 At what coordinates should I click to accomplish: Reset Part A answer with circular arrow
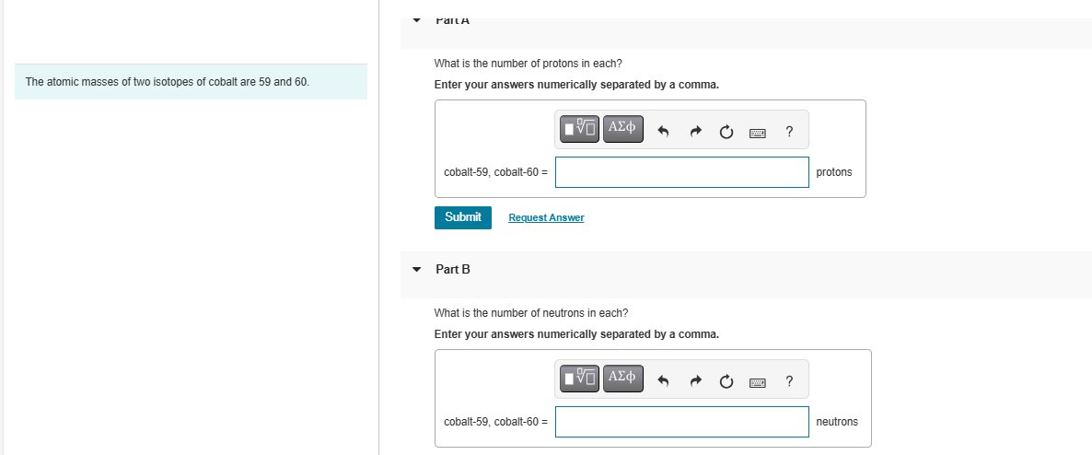click(x=726, y=132)
